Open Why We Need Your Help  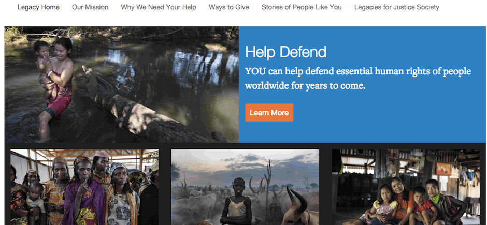coord(159,7)
